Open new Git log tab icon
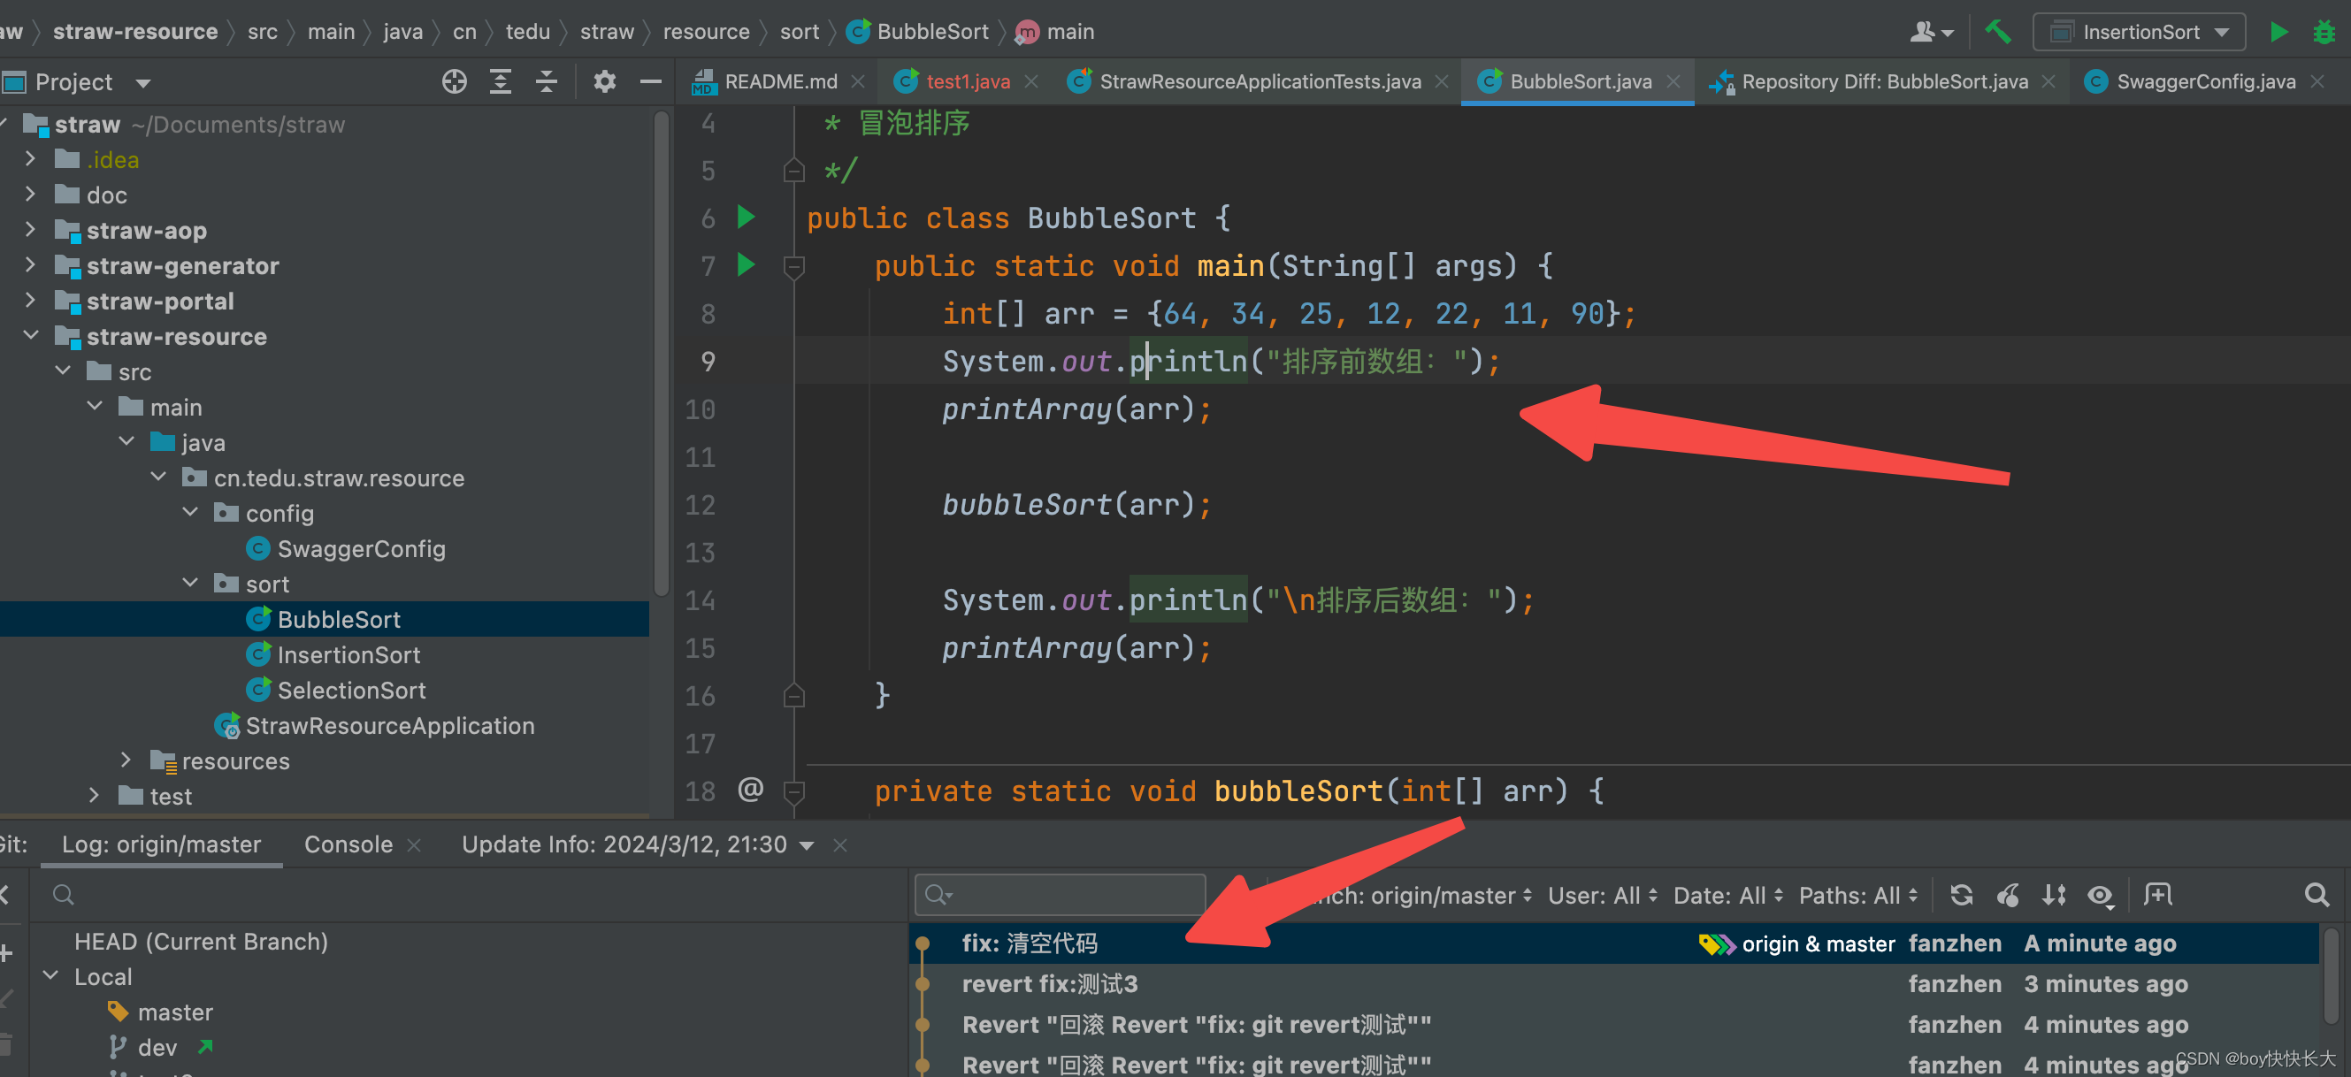The height and width of the screenshot is (1077, 2351). point(2157,895)
